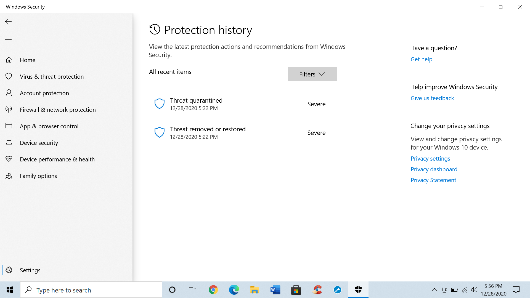Open Firewall & network protection

[66, 110]
